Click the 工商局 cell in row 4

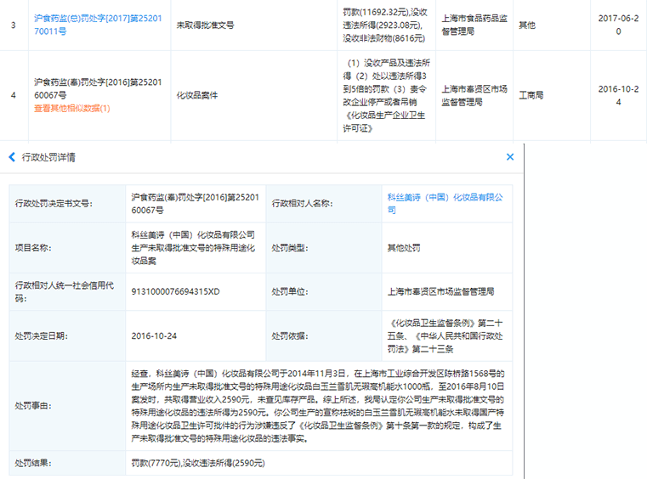pyautogui.click(x=532, y=95)
